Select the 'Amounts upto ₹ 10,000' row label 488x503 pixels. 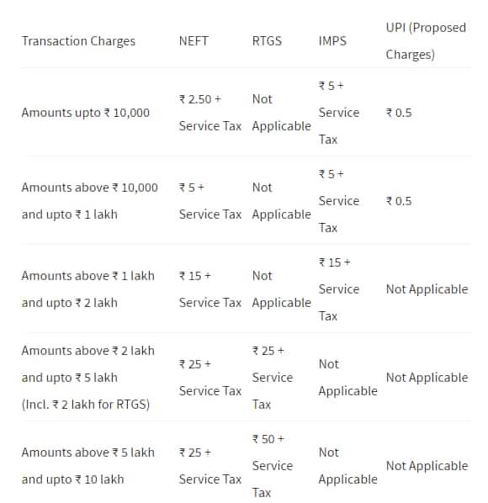click(x=85, y=113)
